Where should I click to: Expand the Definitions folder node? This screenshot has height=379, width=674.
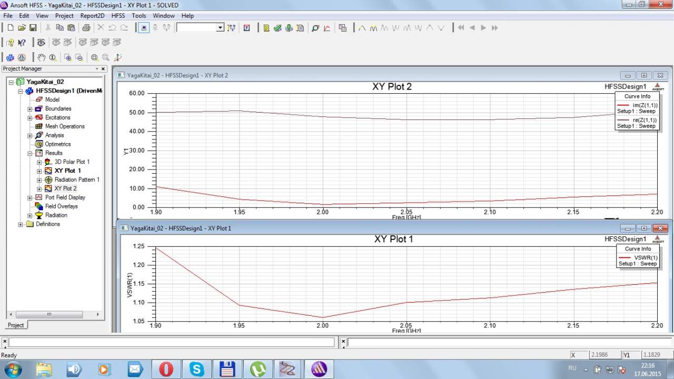21,224
